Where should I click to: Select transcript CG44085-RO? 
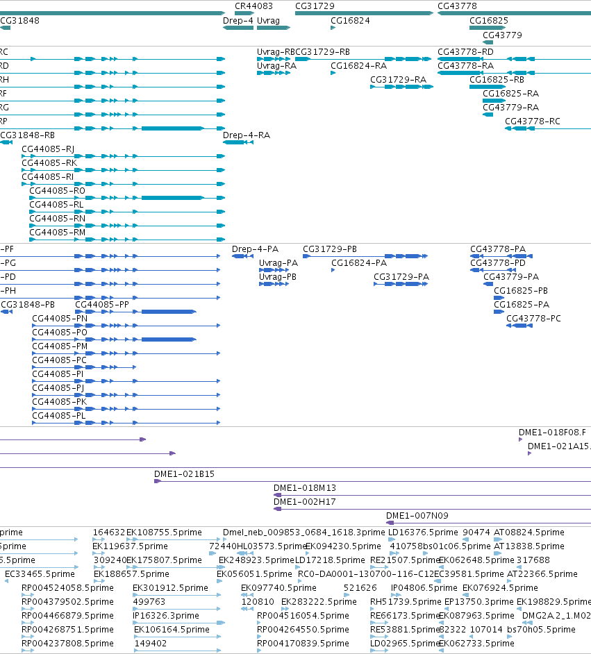pyautogui.click(x=57, y=191)
